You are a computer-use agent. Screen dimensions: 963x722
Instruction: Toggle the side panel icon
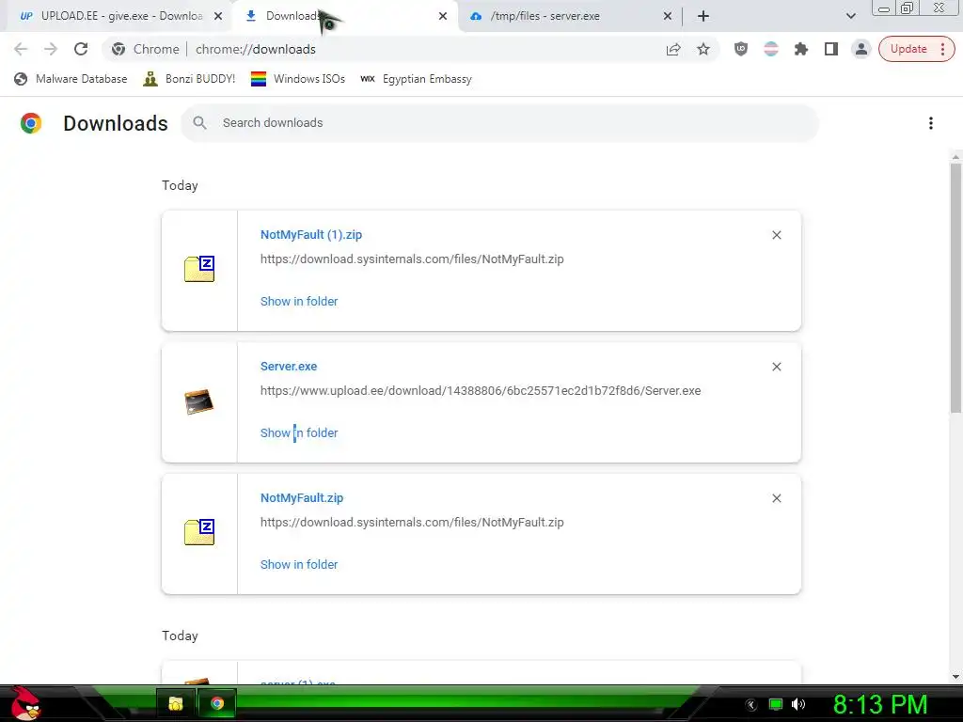pos(831,49)
